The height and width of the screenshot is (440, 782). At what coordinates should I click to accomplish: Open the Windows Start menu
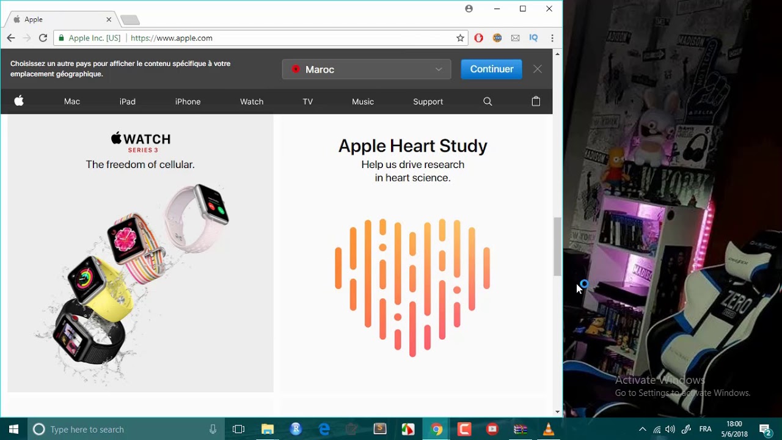pos(13,429)
